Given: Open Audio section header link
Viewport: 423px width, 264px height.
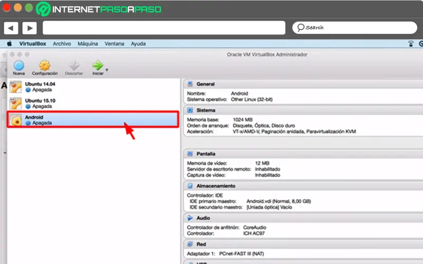Looking at the screenshot, I should tap(203, 218).
